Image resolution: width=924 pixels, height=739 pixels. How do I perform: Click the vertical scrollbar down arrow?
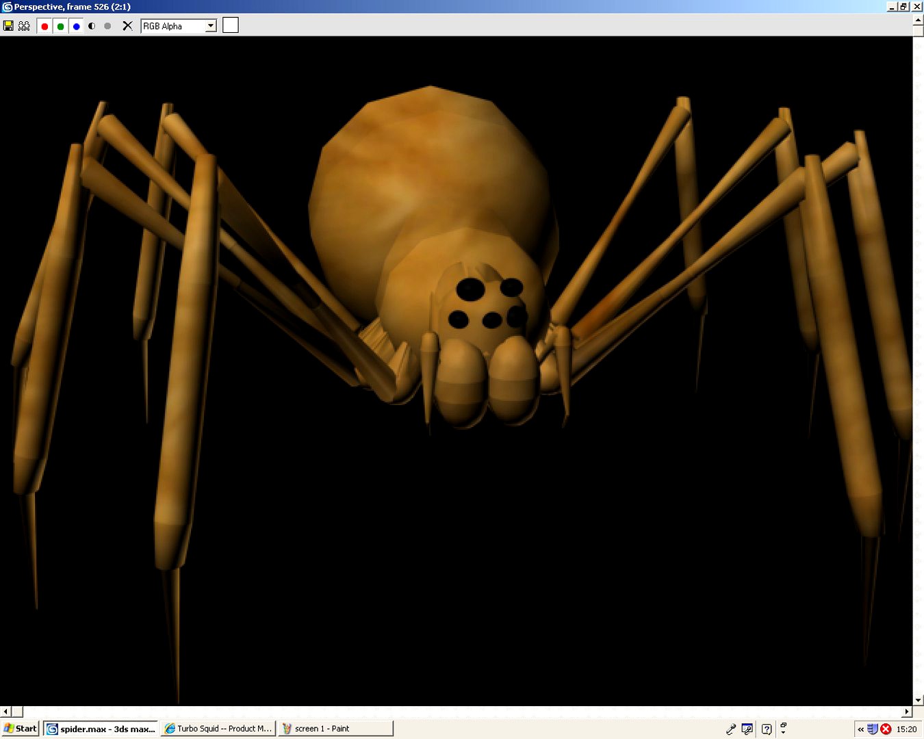coord(919,700)
